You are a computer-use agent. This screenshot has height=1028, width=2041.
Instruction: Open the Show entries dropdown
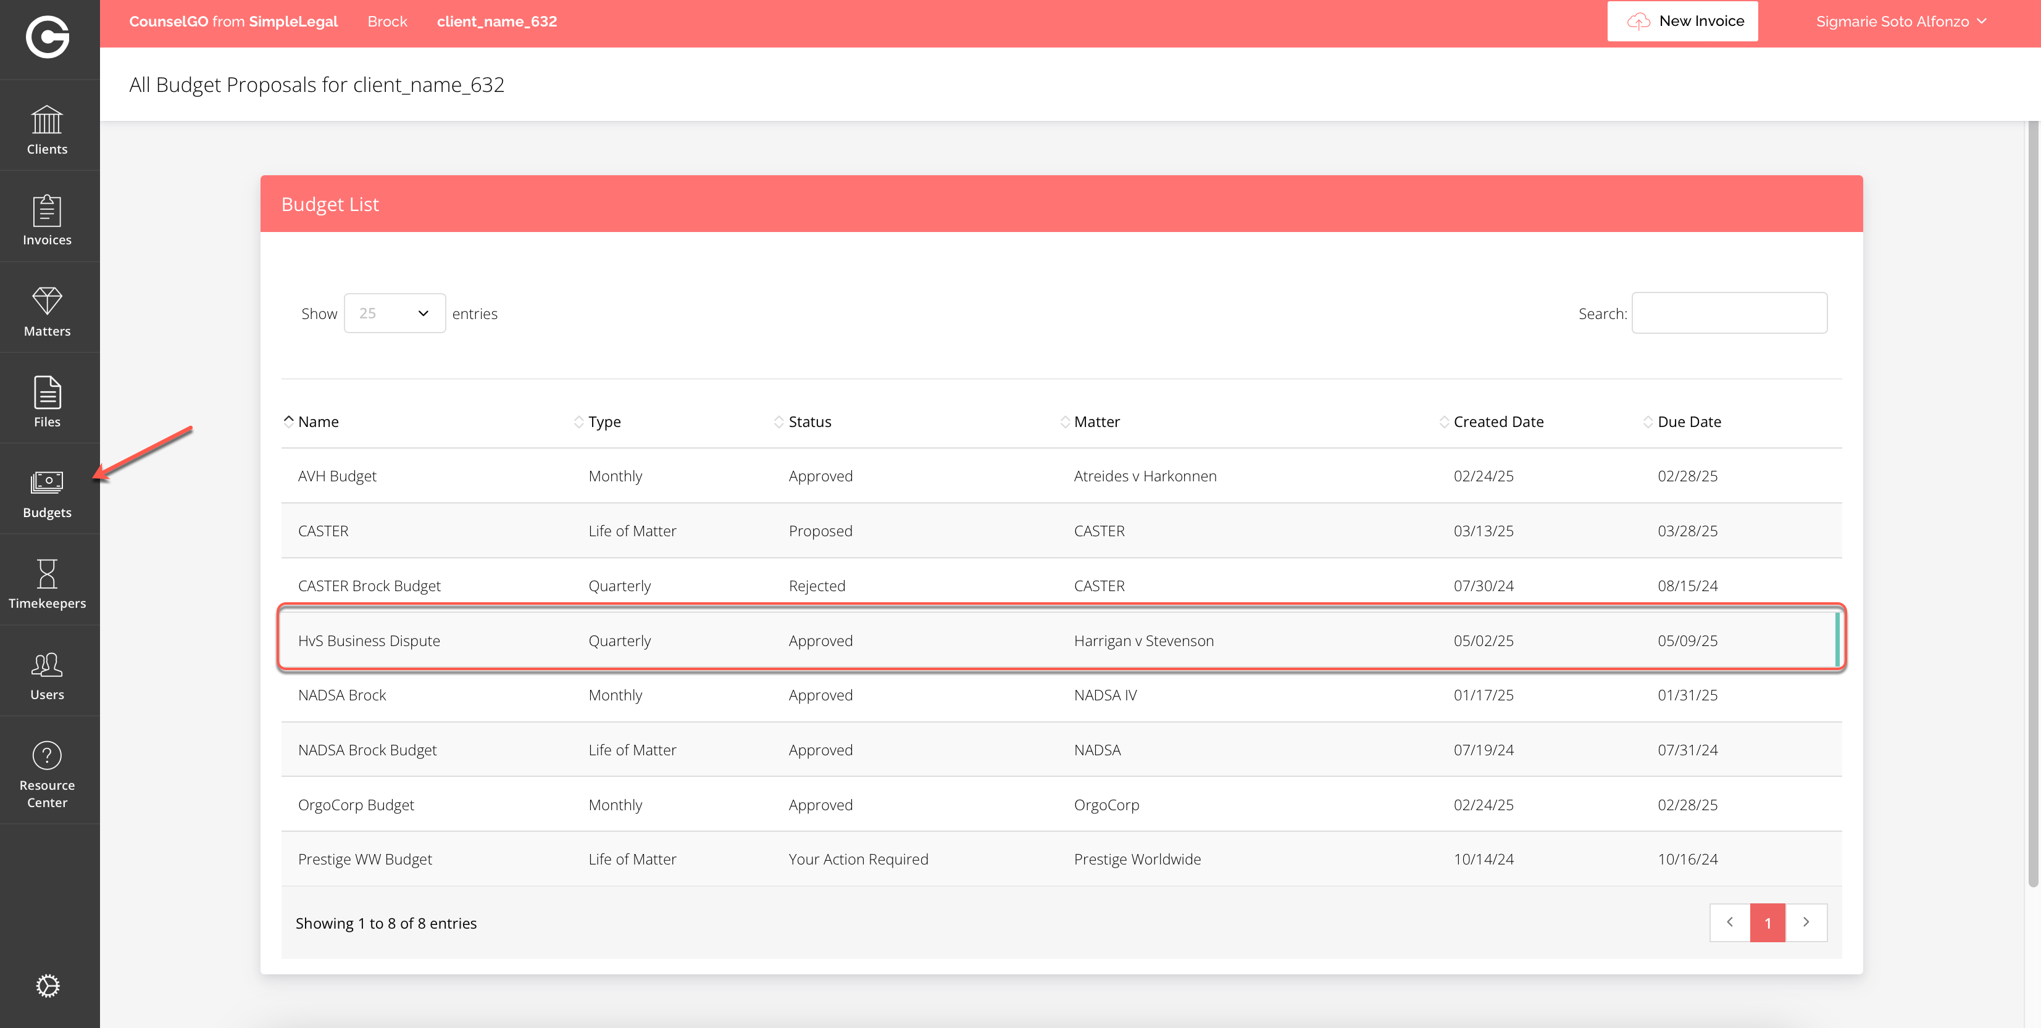394,313
